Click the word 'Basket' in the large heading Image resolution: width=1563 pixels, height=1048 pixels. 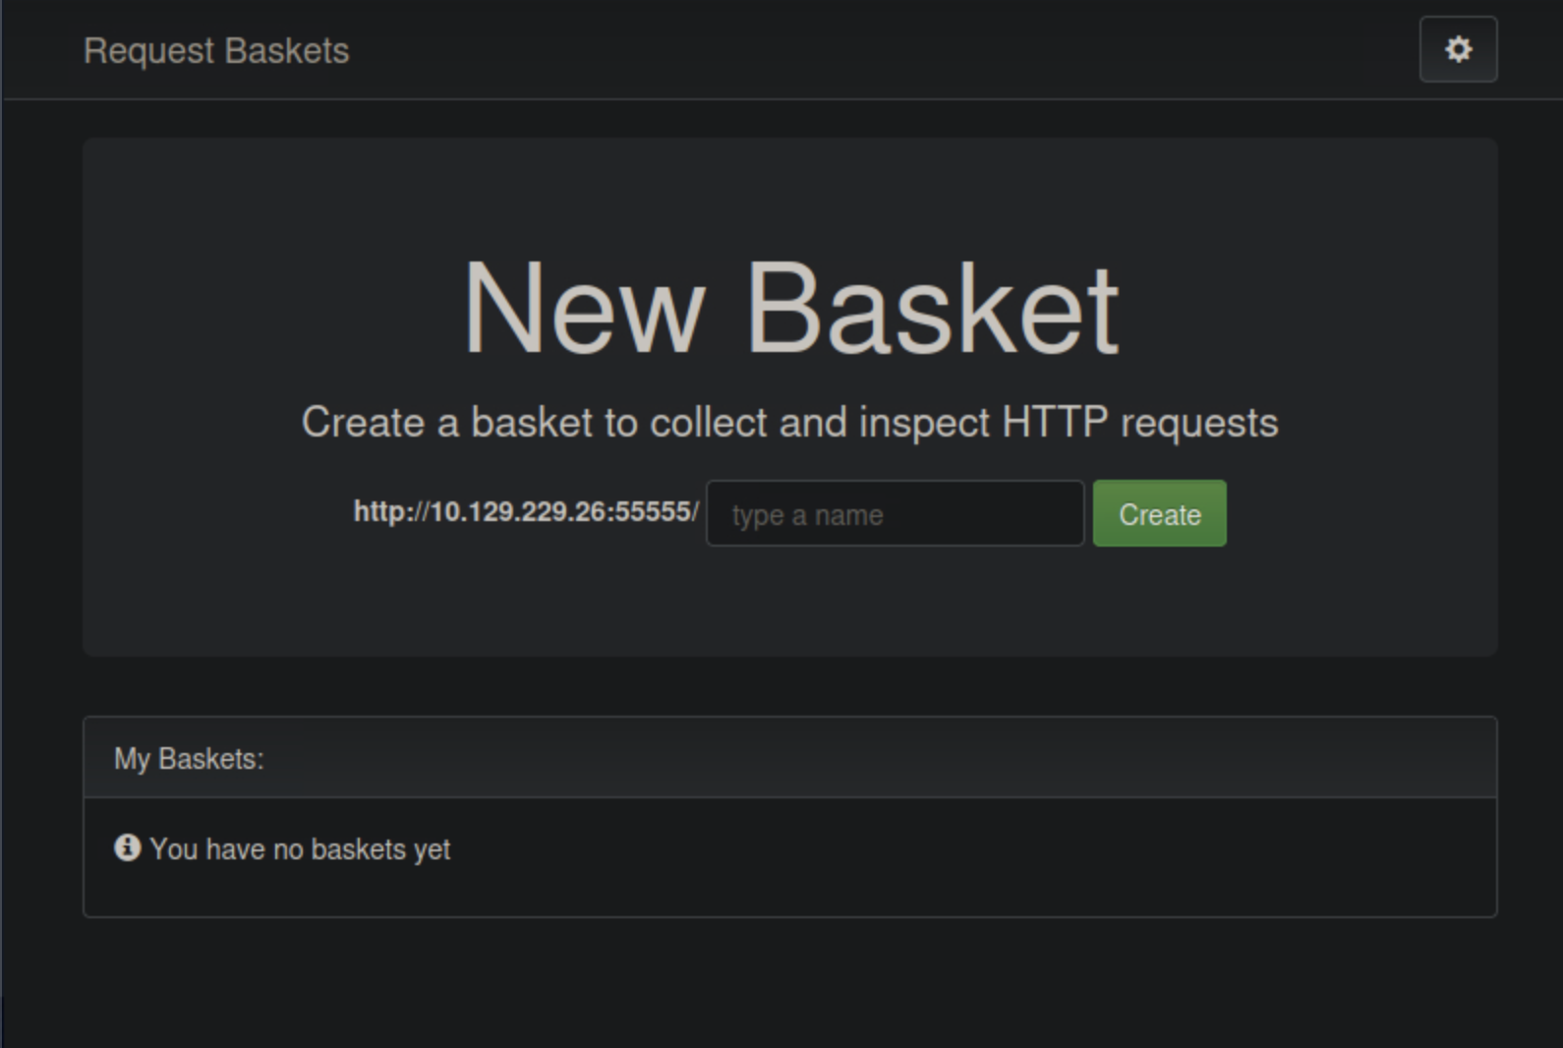(932, 308)
